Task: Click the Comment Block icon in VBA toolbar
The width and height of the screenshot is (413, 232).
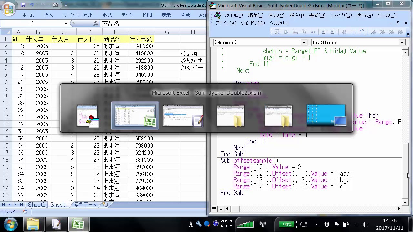Action: (353, 32)
